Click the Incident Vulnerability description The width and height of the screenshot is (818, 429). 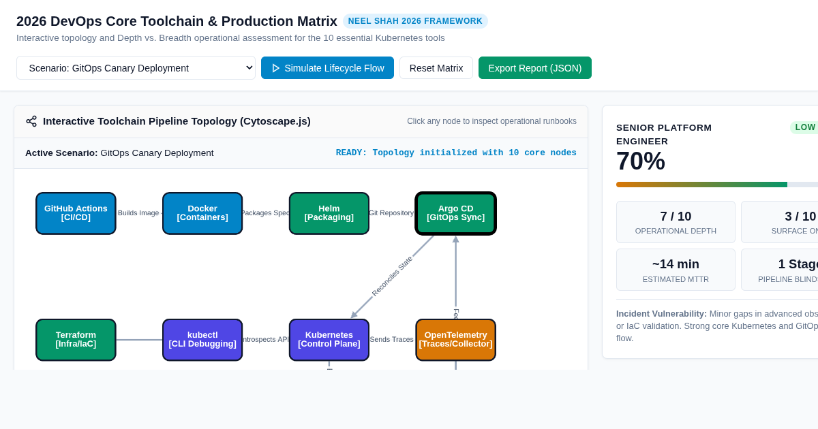[717, 326]
